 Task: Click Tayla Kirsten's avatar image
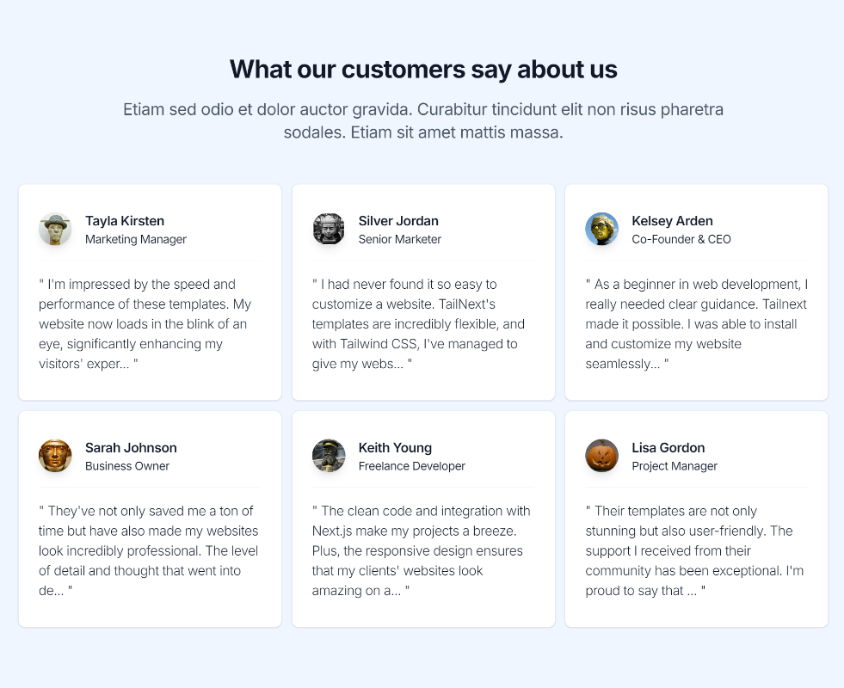55,230
